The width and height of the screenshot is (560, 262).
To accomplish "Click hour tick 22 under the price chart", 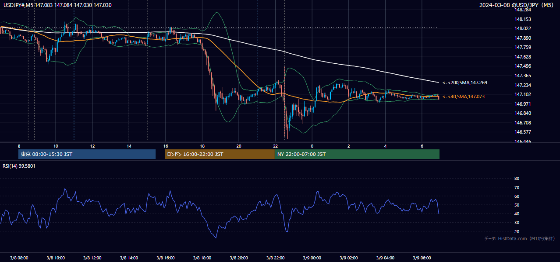I will [x=276, y=146].
